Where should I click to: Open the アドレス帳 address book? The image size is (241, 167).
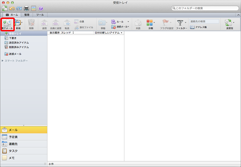[x=198, y=27]
